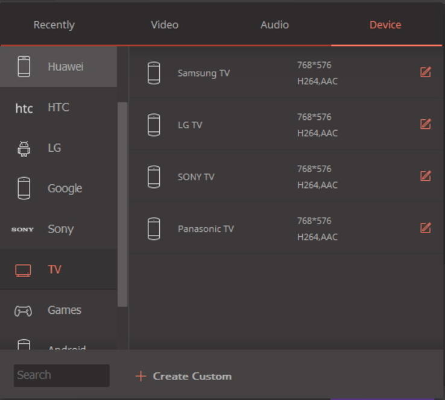Click the plus icon by Create Custom
Viewport: 445px width, 400px height.
[x=140, y=376]
